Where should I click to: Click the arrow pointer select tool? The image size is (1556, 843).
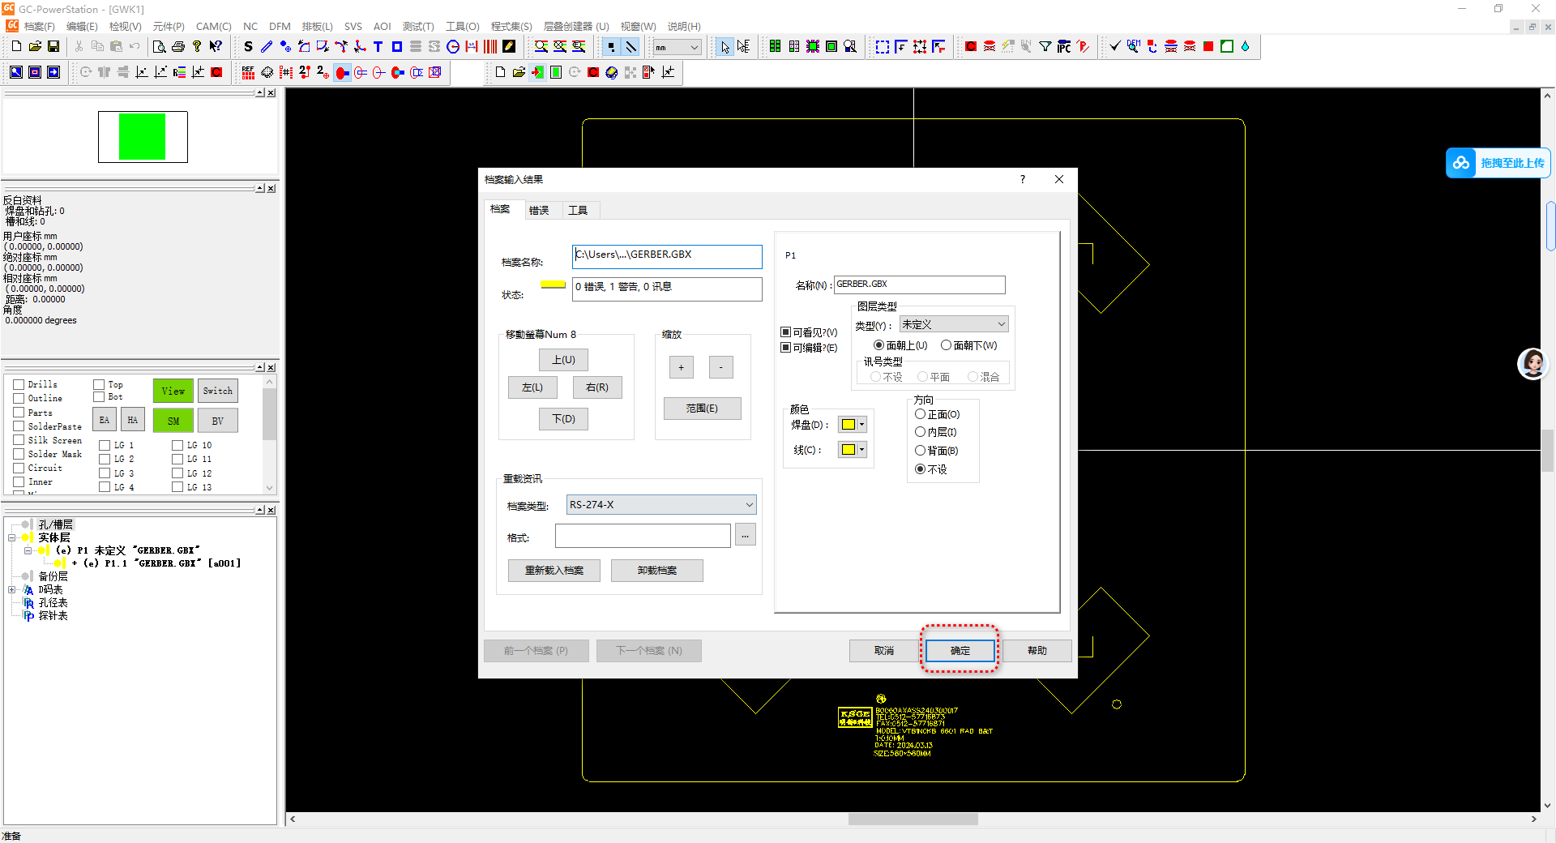pyautogui.click(x=725, y=47)
